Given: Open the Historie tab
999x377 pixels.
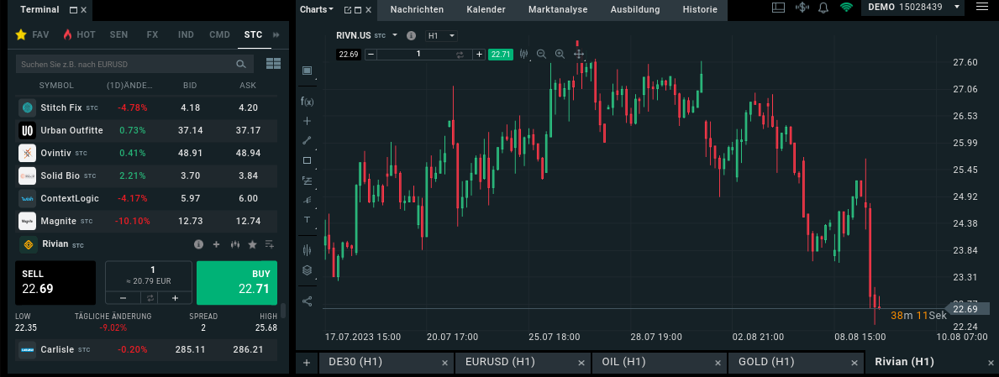Looking at the screenshot, I should coord(700,9).
